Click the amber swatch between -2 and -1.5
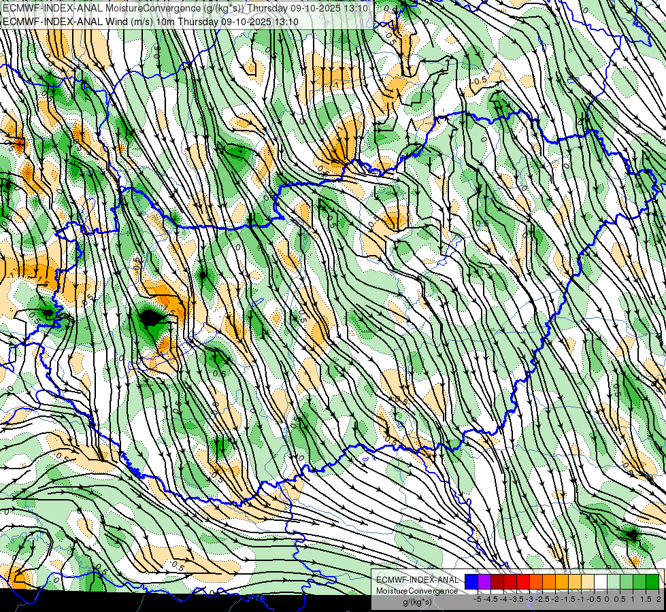This screenshot has height=612, width=666. pyautogui.click(x=562, y=582)
